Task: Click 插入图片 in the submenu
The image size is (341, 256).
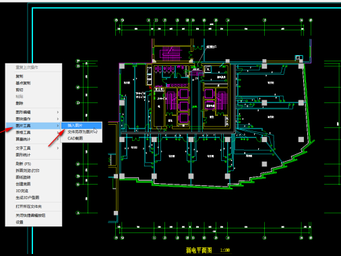Action: pyautogui.click(x=82, y=125)
